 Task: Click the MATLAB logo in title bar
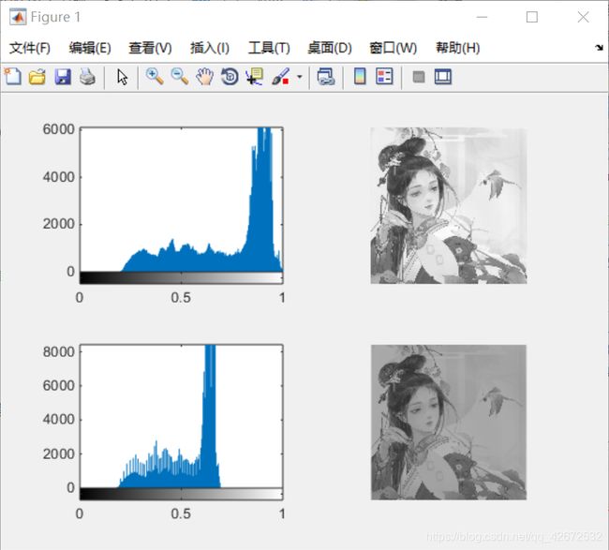(x=18, y=17)
